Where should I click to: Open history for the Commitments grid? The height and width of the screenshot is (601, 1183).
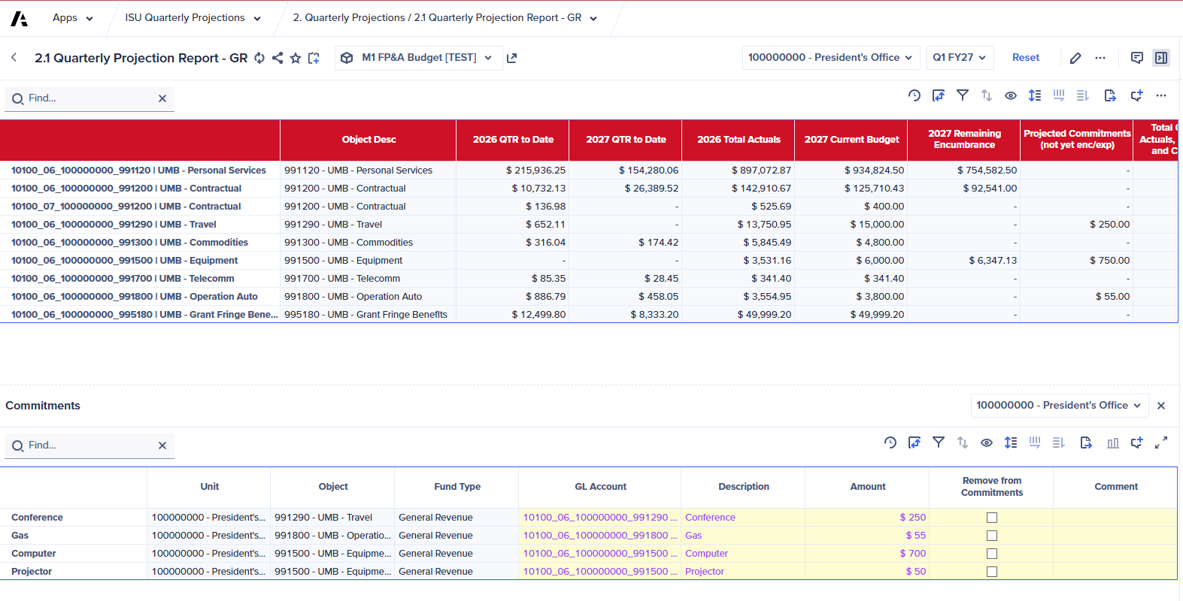click(x=890, y=442)
